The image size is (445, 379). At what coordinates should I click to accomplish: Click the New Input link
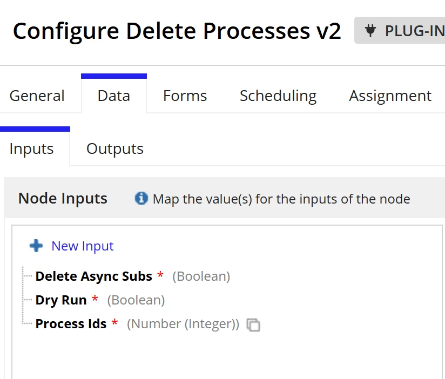point(82,246)
